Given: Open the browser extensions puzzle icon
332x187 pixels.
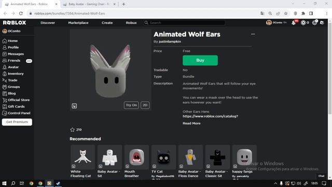Looking at the screenshot, I should [303, 14].
